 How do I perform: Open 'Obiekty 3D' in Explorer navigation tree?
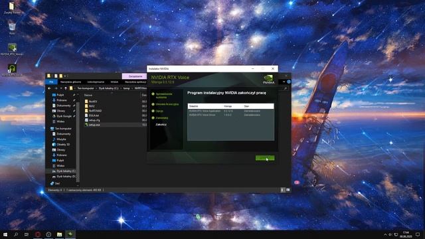point(63,145)
